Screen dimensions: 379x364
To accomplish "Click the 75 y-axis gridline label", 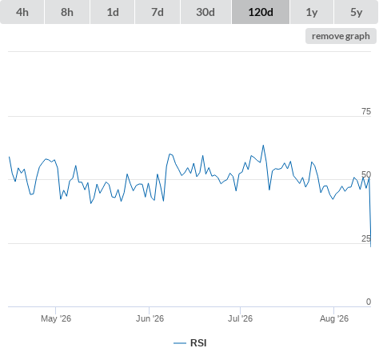I will [x=366, y=111].
